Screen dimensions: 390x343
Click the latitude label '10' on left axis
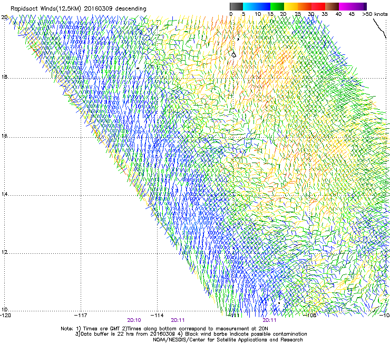pyautogui.click(x=4, y=310)
